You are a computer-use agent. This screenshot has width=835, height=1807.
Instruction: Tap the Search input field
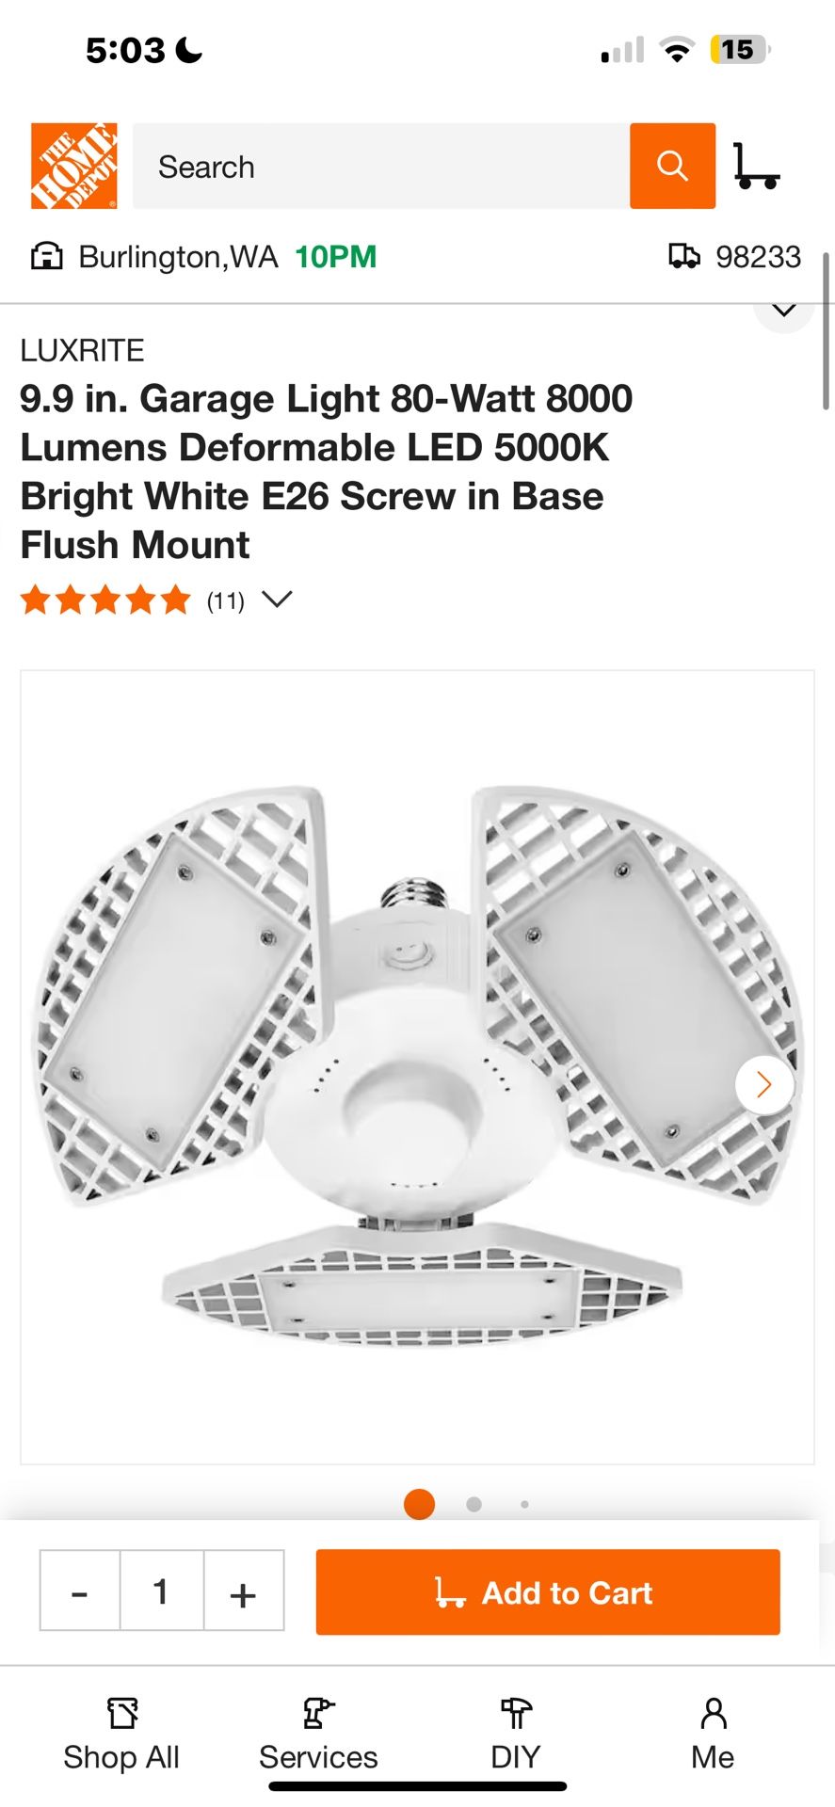381,166
